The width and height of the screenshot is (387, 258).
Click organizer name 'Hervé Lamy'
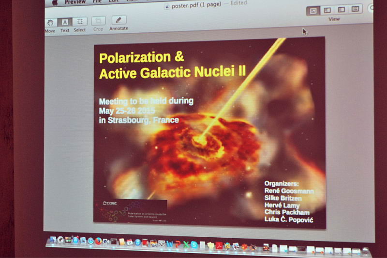(282, 205)
